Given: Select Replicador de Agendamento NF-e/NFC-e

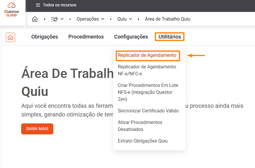Looking at the screenshot, I should (x=147, y=70).
